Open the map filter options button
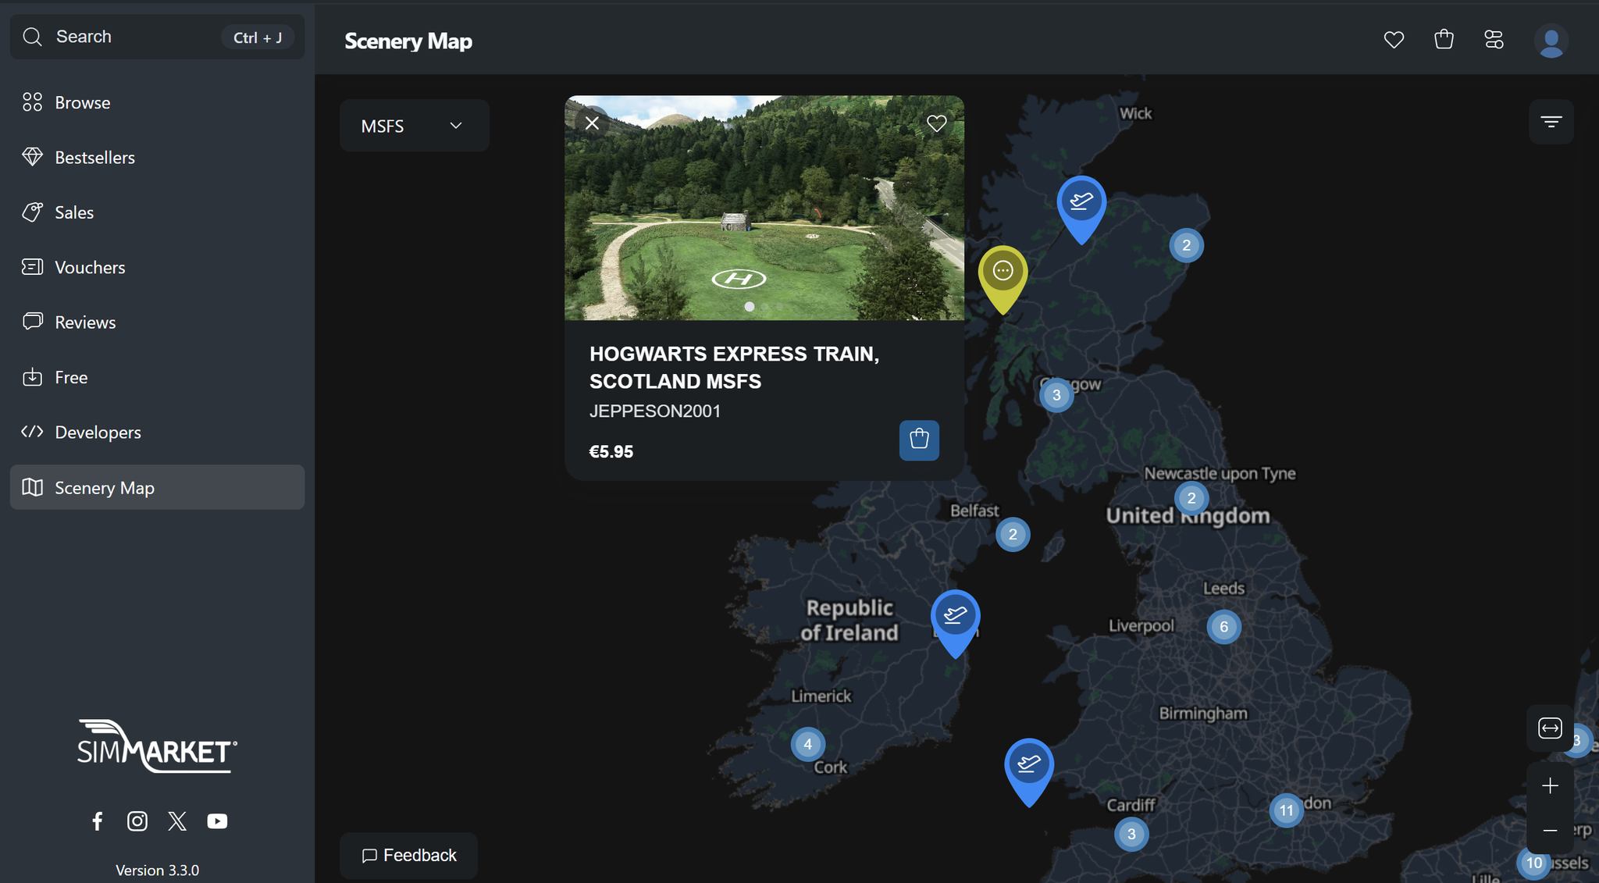The image size is (1599, 883). [1551, 122]
